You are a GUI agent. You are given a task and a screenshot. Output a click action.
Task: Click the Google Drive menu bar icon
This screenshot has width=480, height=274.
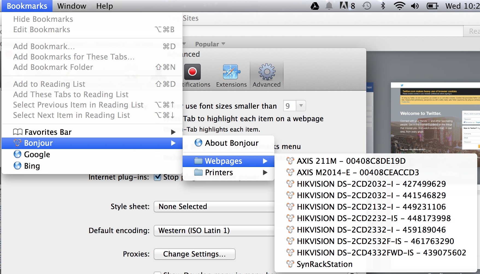click(315, 6)
